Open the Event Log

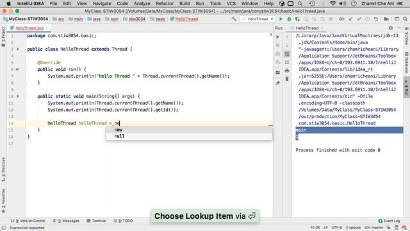pyautogui.click(x=389, y=221)
